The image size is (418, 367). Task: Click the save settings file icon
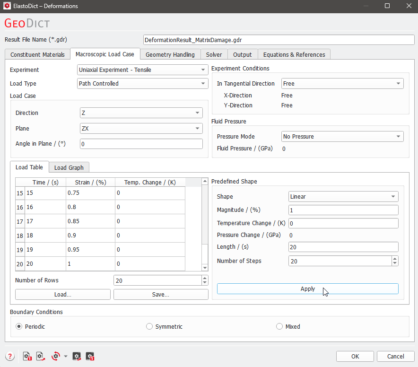tap(27, 357)
